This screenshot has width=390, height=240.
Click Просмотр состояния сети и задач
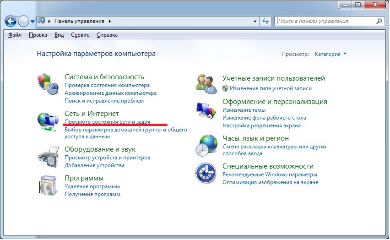pyautogui.click(x=107, y=122)
